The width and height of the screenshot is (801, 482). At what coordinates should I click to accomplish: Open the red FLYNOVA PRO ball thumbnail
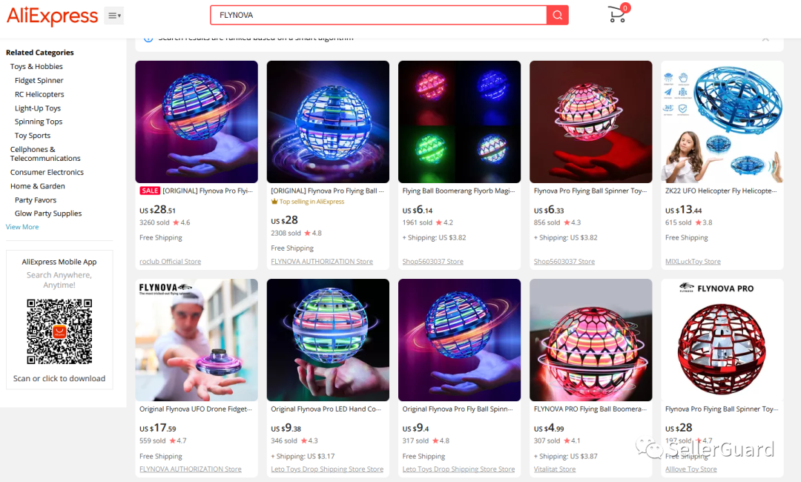722,340
